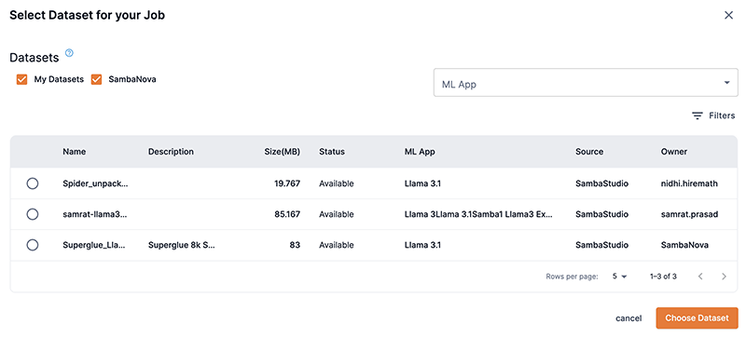Screen dimensions: 746x338
Task: Sort by the Owner column header
Action: click(673, 152)
